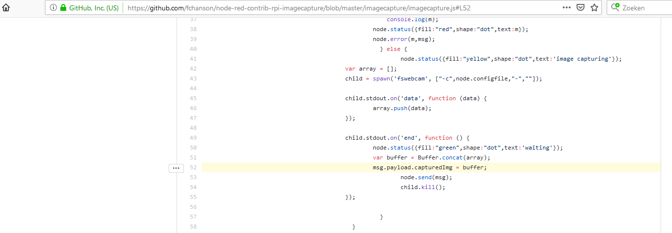The image size is (672, 233).
Task: Open page actions three-dot menu in address bar
Action: point(567,7)
